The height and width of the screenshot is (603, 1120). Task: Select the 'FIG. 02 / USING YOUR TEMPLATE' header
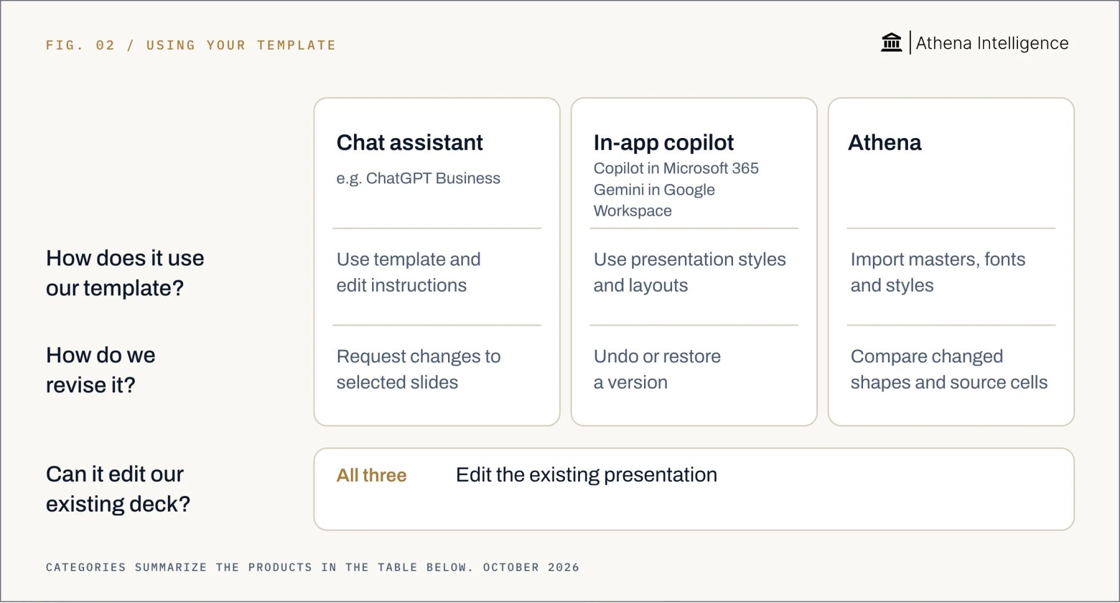[x=190, y=45]
